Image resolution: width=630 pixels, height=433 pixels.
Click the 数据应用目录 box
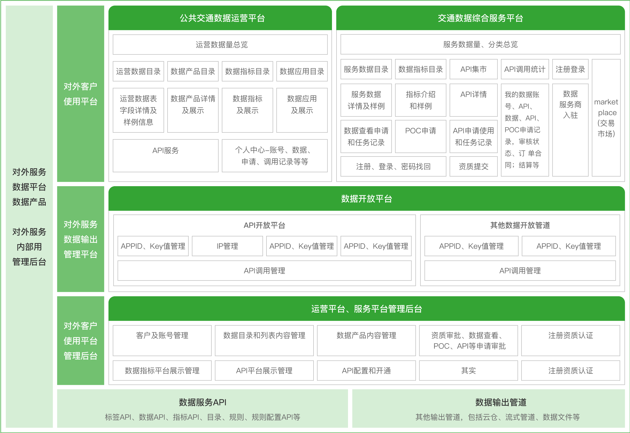(302, 71)
